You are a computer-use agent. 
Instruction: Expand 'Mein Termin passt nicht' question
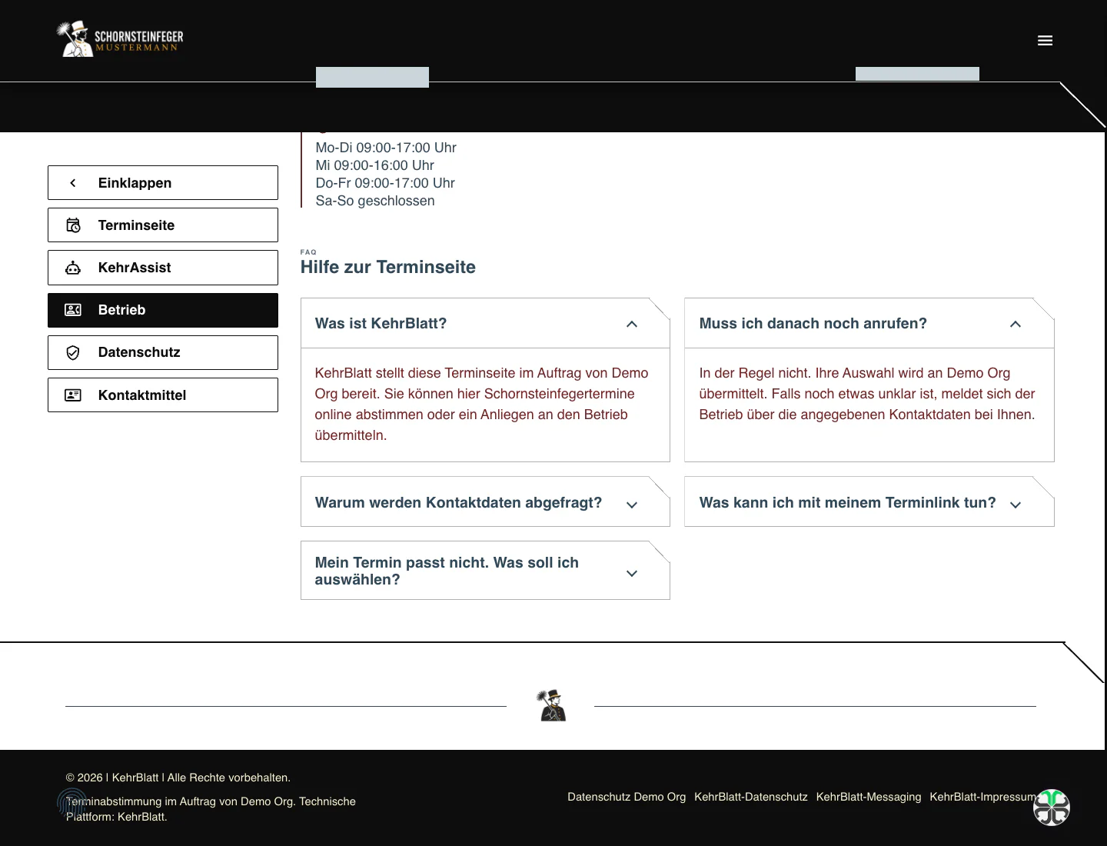pos(485,571)
